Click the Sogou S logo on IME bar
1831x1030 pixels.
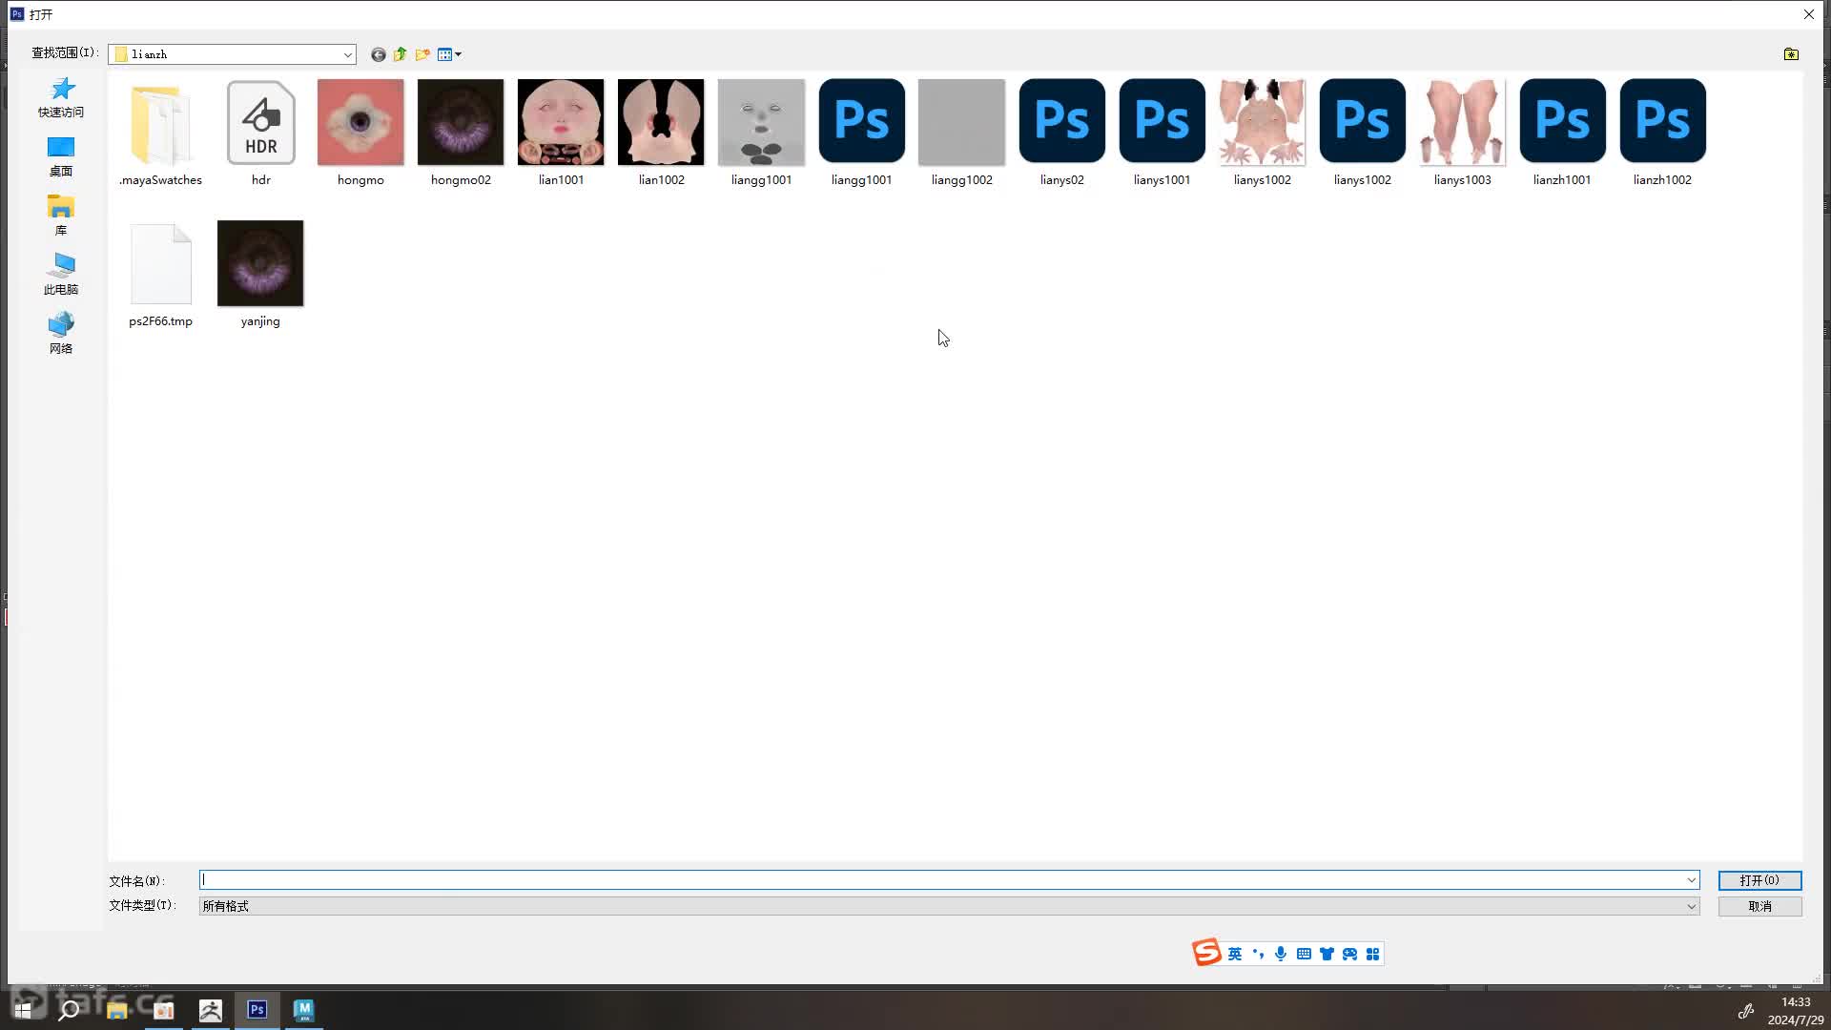(1206, 953)
